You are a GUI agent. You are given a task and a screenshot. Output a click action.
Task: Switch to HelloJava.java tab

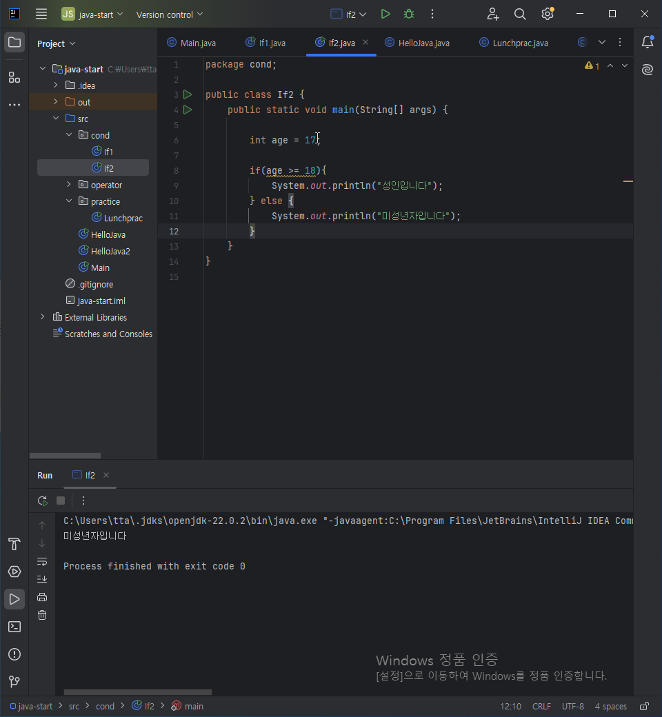coord(417,43)
